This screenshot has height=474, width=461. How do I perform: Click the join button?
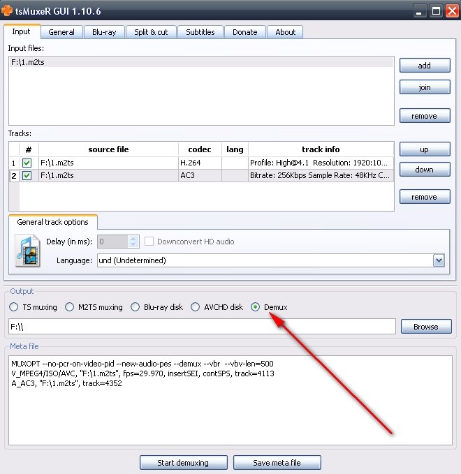click(x=425, y=87)
